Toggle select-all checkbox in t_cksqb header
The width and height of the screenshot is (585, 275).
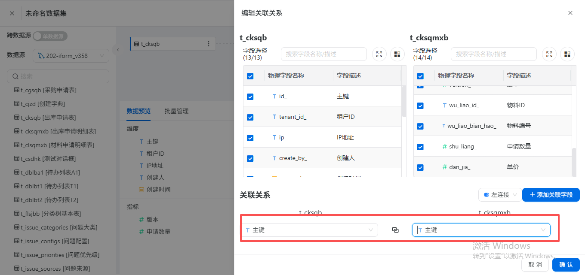(x=250, y=76)
